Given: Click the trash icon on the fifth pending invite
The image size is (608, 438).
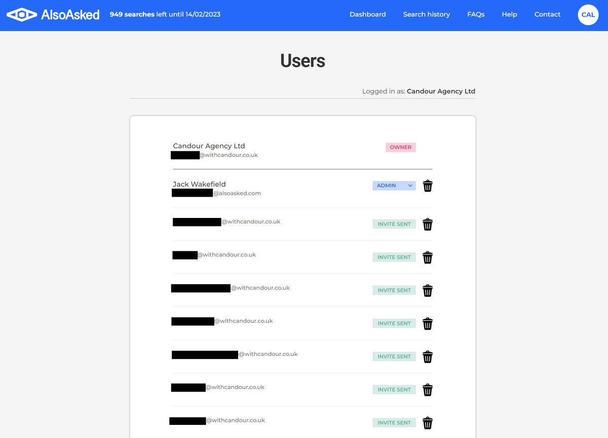Looking at the screenshot, I should pos(428,357).
